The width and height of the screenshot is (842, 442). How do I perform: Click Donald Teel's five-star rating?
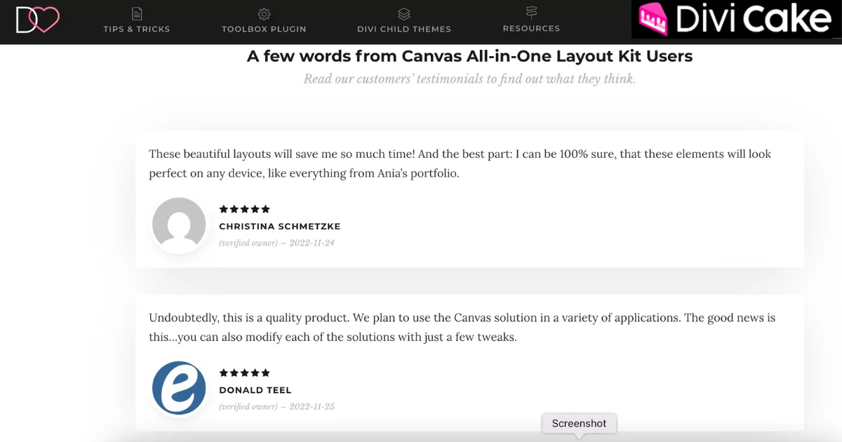[x=244, y=373]
